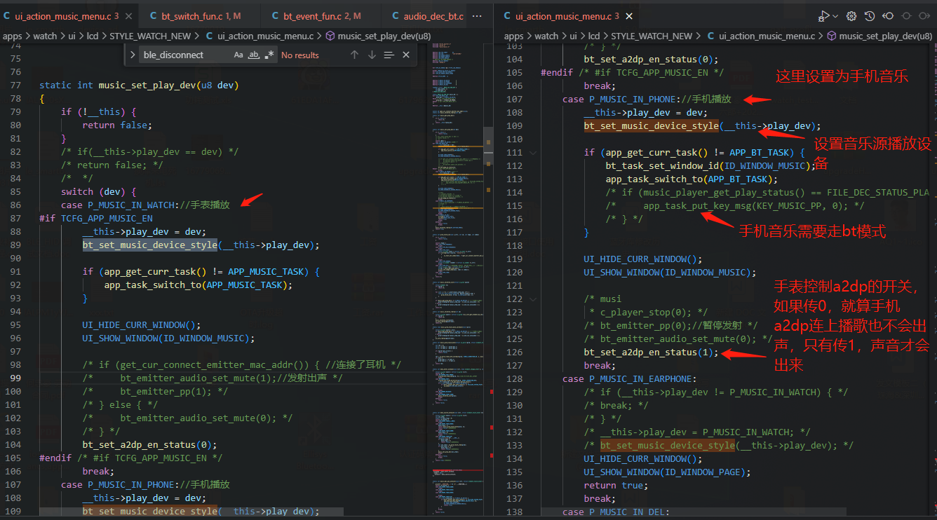
Task: Close the find widget
Action: [x=406, y=55]
